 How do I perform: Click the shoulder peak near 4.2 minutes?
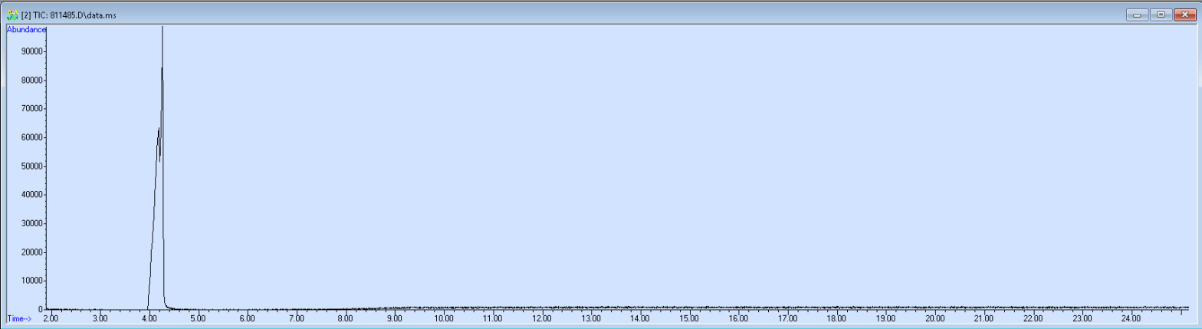[158, 129]
